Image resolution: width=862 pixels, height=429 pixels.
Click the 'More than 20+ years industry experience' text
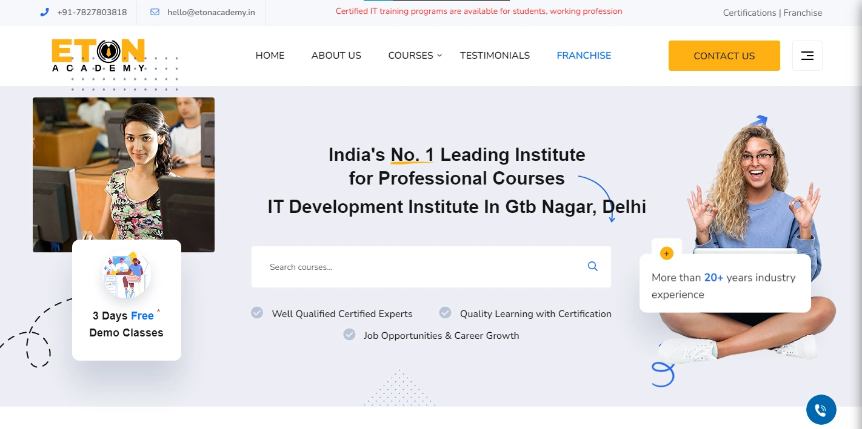click(x=724, y=286)
